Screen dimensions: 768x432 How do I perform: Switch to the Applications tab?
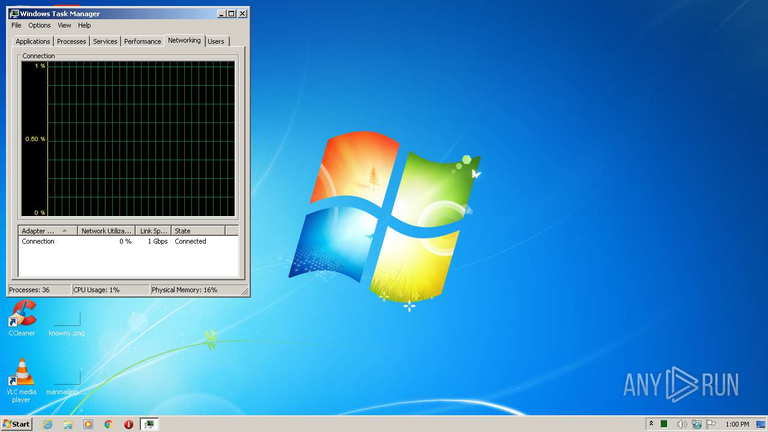coord(33,41)
